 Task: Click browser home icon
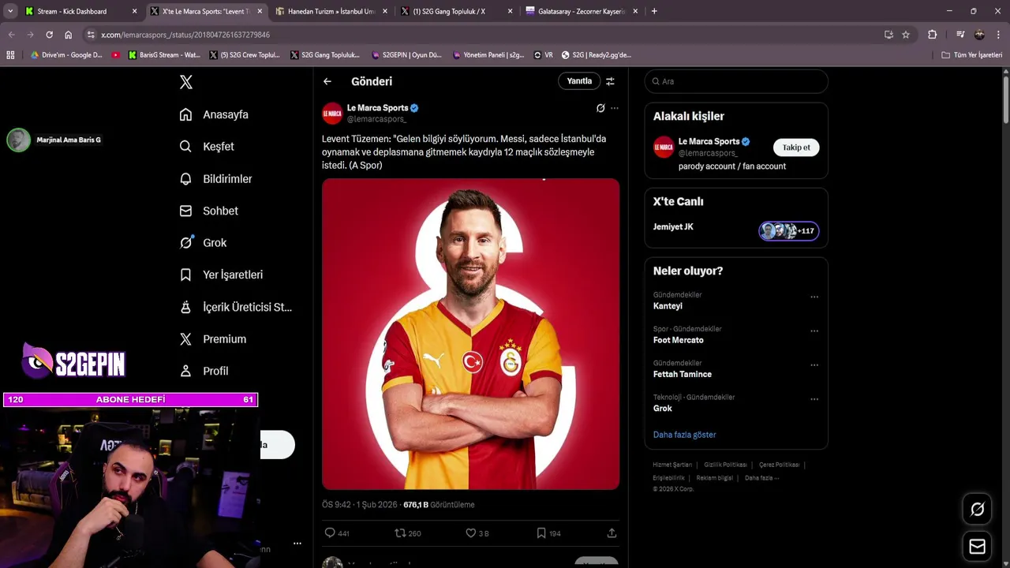tap(69, 35)
